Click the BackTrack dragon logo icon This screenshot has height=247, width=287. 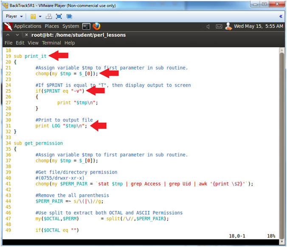click(8, 26)
